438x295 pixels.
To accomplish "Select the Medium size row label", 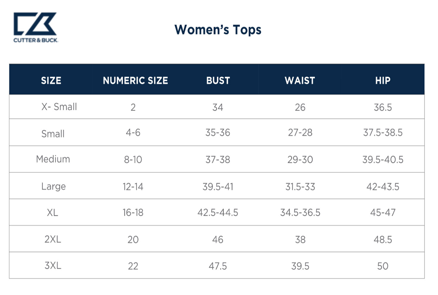I will click(x=53, y=159).
